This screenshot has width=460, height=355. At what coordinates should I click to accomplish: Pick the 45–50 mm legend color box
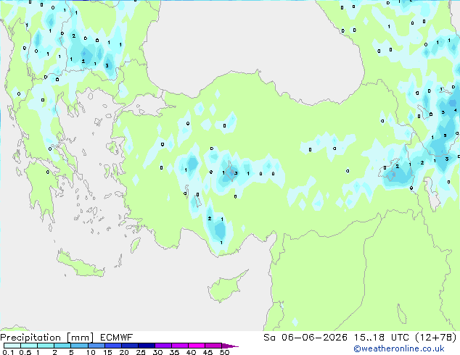[x=213, y=346]
